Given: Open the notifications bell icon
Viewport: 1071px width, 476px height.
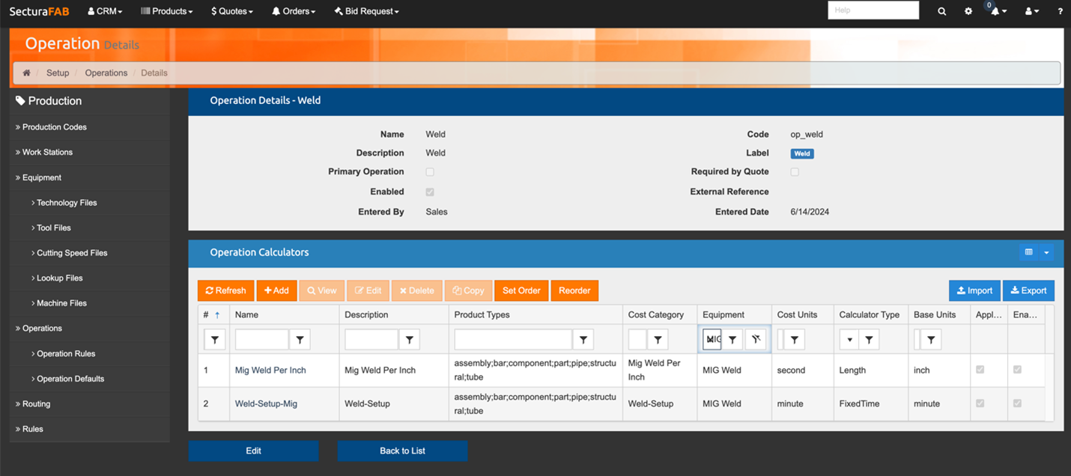Looking at the screenshot, I should [996, 11].
